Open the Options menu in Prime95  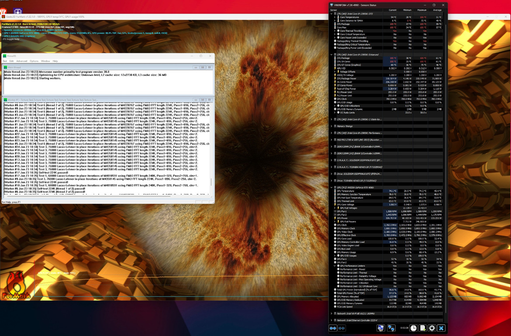[34, 61]
